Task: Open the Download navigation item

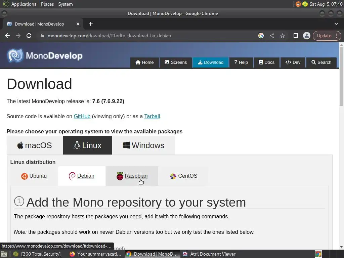Action: click(x=211, y=62)
